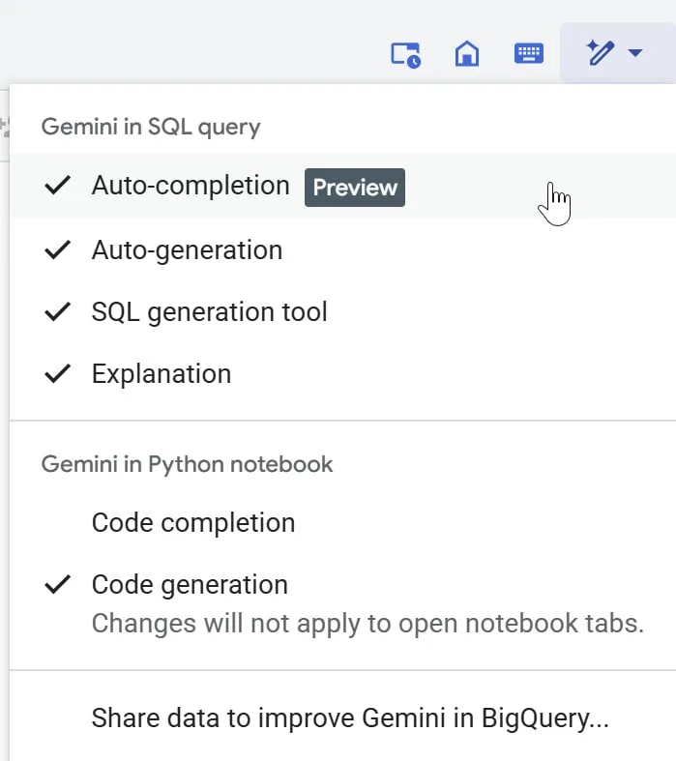This screenshot has height=761, width=676.
Task: Click the Preview badge
Action: (355, 188)
